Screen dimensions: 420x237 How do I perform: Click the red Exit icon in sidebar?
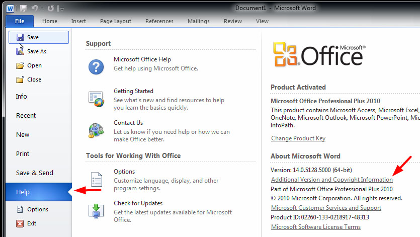(20, 223)
